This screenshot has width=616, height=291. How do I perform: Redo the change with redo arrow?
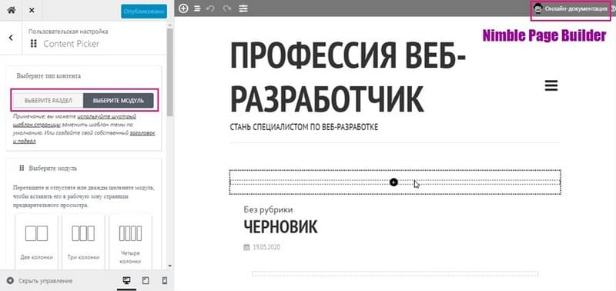pos(226,8)
